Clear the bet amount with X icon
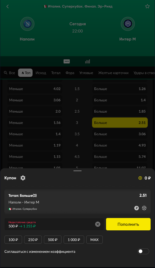Viewport: 155px width, 268px height. [x=98, y=224]
